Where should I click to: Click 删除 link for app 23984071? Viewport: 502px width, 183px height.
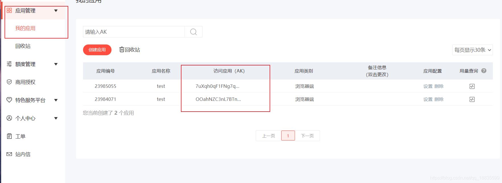pyautogui.click(x=439, y=99)
